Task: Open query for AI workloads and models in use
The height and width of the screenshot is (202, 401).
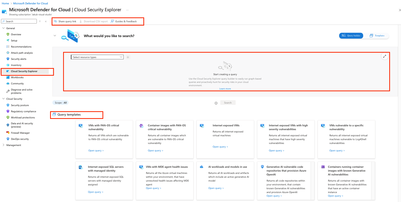Action: (x=216, y=188)
